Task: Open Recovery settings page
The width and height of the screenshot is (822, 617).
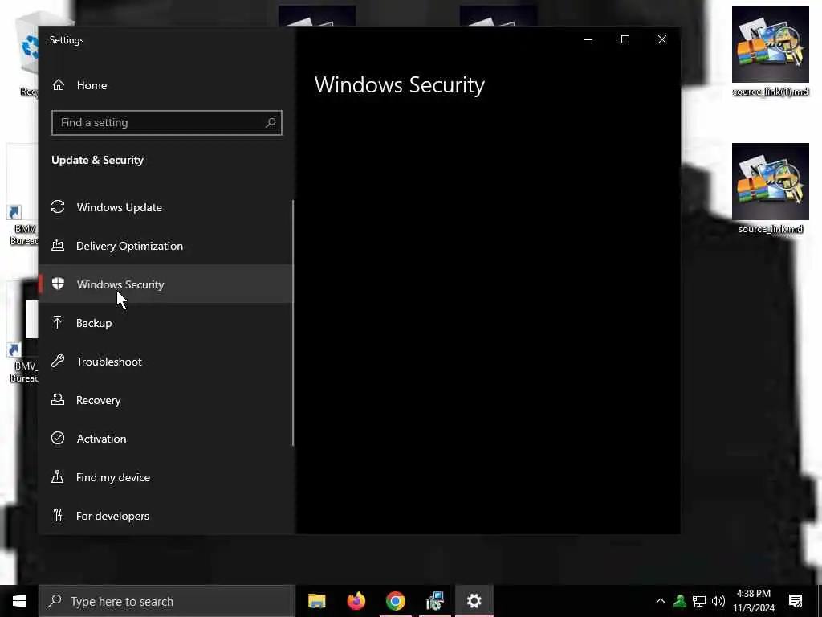Action: [165, 400]
